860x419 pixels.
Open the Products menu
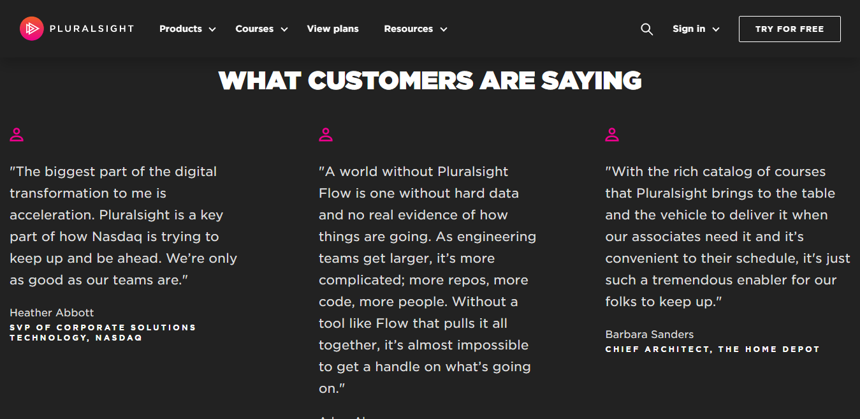(180, 29)
